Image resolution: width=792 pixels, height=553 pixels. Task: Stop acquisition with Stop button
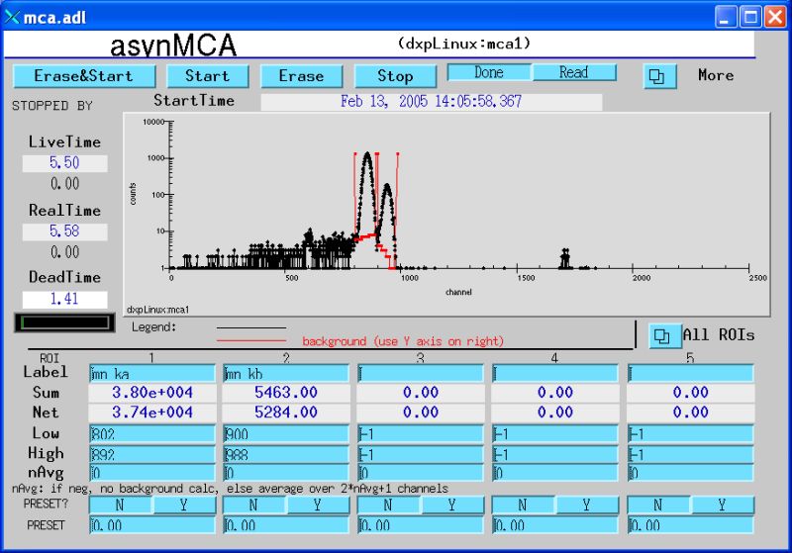[x=395, y=76]
